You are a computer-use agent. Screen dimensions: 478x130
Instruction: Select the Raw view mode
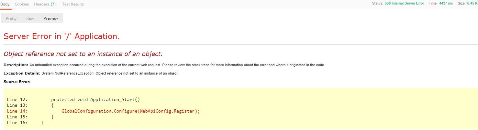(30, 18)
